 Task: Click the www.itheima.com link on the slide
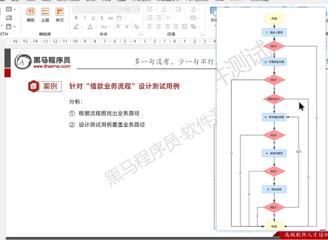click(52, 66)
